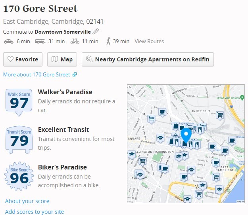The image size is (248, 215).
Task: Open the About your score link
Action: tap(27, 201)
